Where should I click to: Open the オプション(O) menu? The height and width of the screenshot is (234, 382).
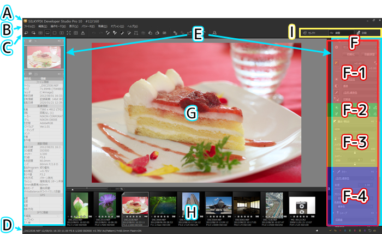pos(117,26)
